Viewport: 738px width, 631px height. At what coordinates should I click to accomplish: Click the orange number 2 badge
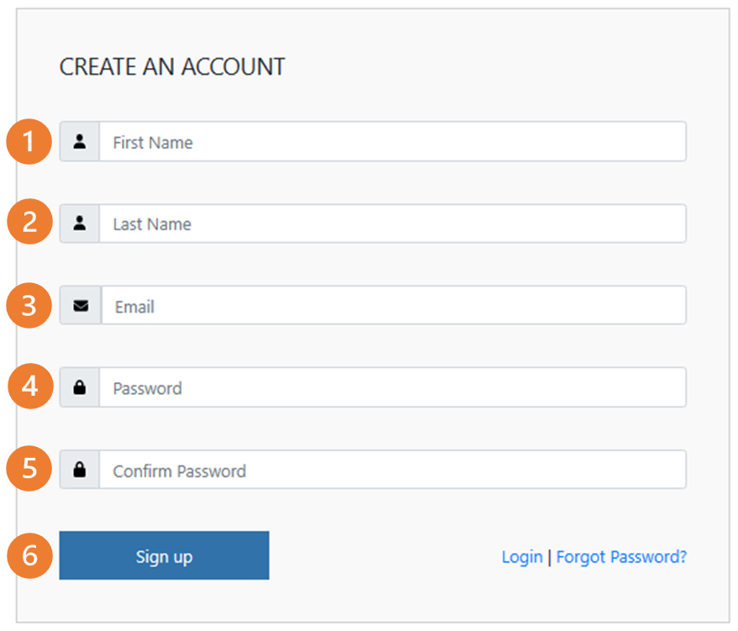point(29,223)
